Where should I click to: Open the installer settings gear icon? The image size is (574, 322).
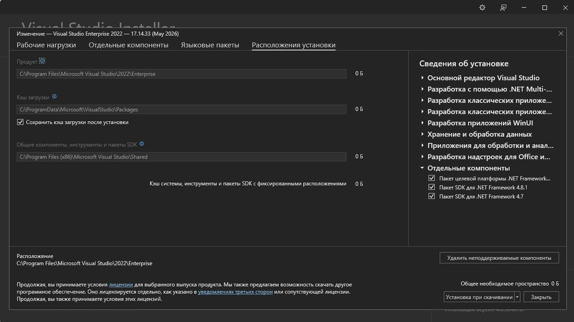(482, 8)
